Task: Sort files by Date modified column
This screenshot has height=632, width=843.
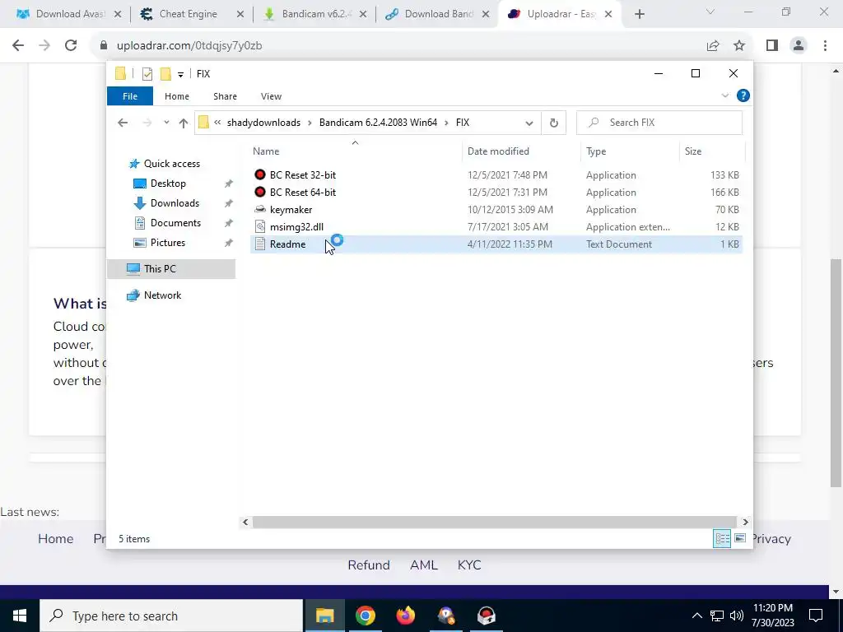Action: click(521, 151)
